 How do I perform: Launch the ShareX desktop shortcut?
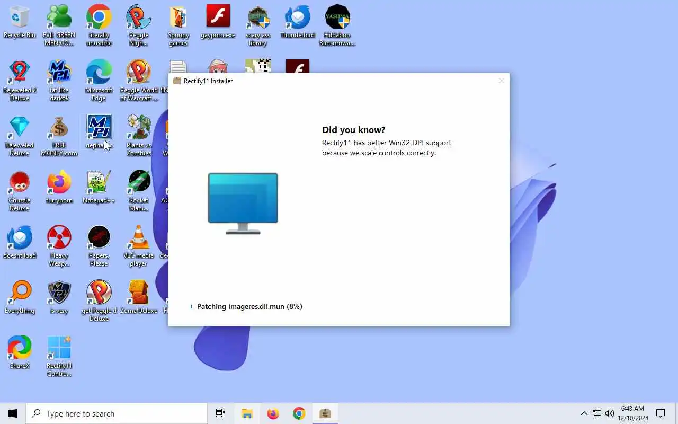coord(20,352)
